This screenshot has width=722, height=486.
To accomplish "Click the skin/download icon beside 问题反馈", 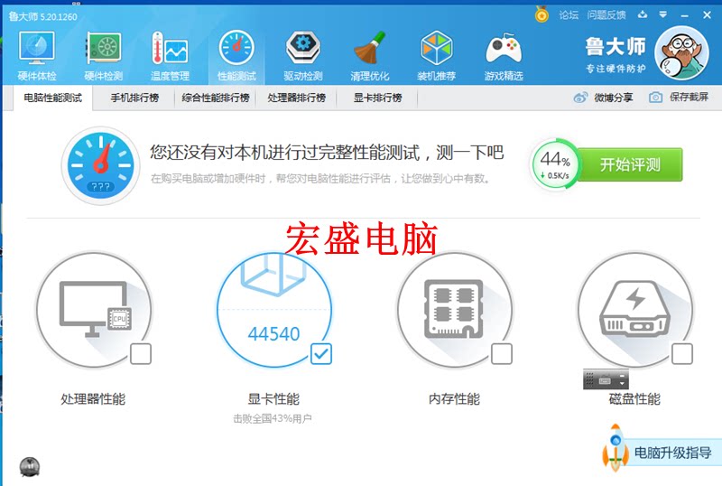I will point(643,14).
